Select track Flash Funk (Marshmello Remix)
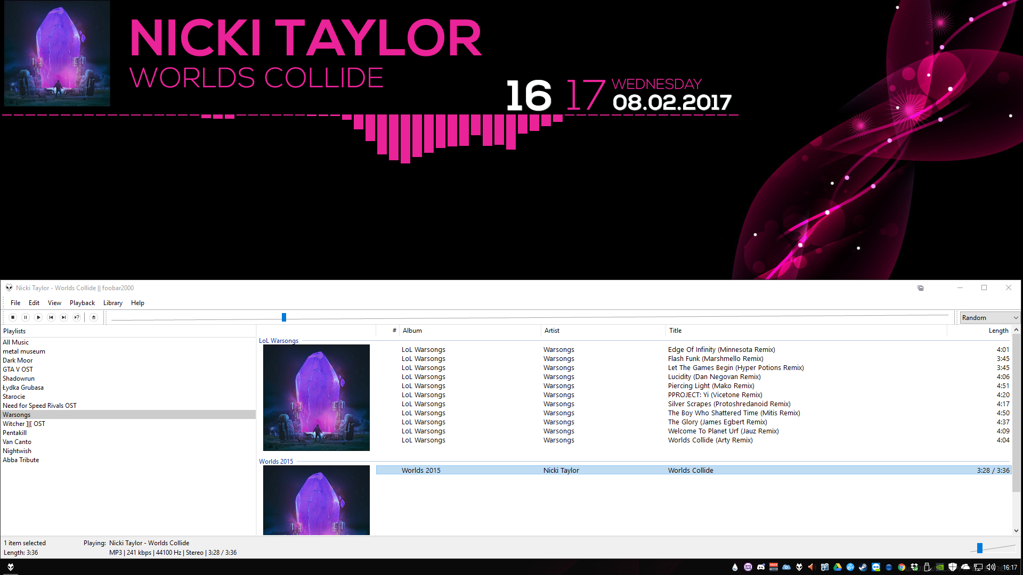 (715, 359)
